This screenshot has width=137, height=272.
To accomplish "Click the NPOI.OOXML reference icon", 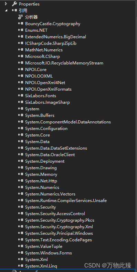I will (x=21, y=76).
